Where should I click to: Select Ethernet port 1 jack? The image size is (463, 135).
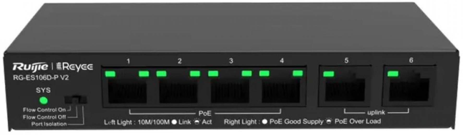click(x=127, y=91)
